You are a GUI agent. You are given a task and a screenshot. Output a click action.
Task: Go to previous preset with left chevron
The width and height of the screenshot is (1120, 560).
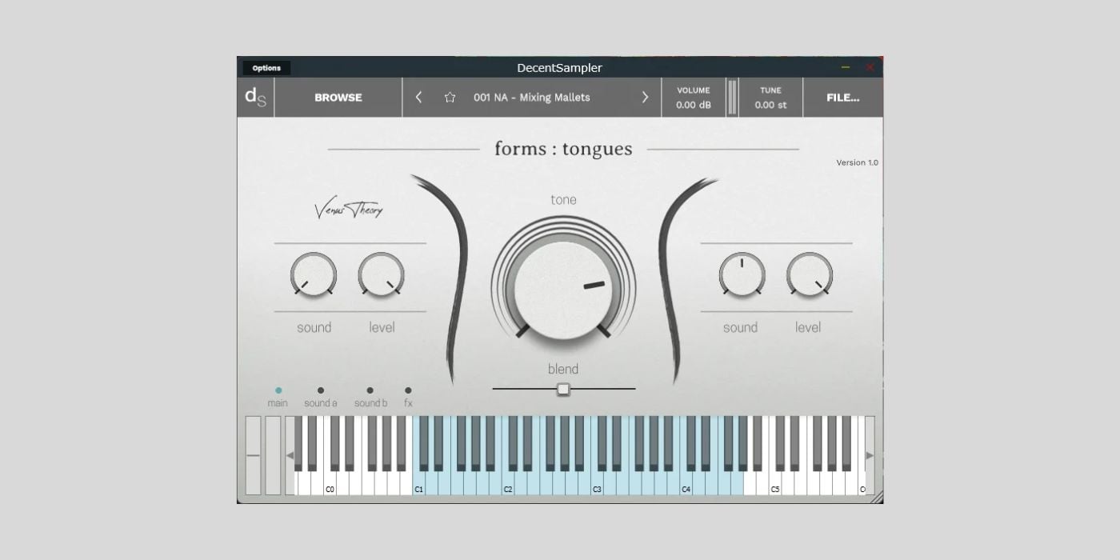click(x=418, y=97)
